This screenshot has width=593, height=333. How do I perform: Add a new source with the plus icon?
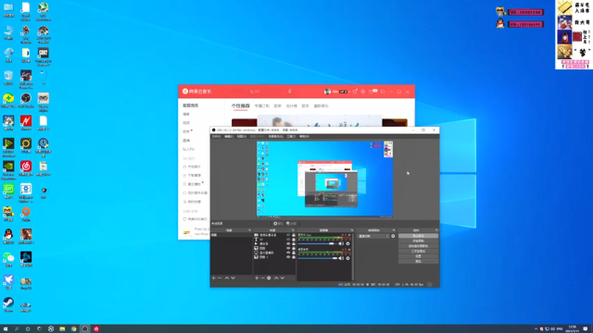point(257,277)
